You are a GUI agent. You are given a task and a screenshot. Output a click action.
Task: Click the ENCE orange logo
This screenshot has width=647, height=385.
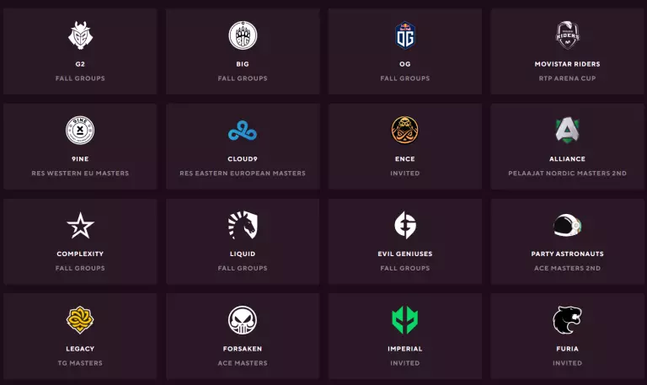(x=404, y=130)
